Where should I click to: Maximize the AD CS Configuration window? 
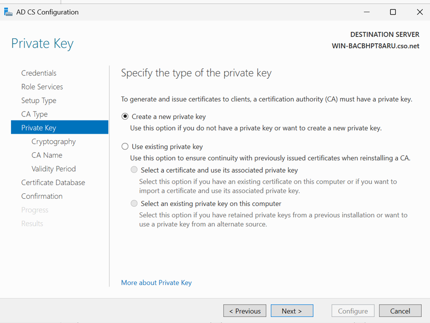point(393,12)
